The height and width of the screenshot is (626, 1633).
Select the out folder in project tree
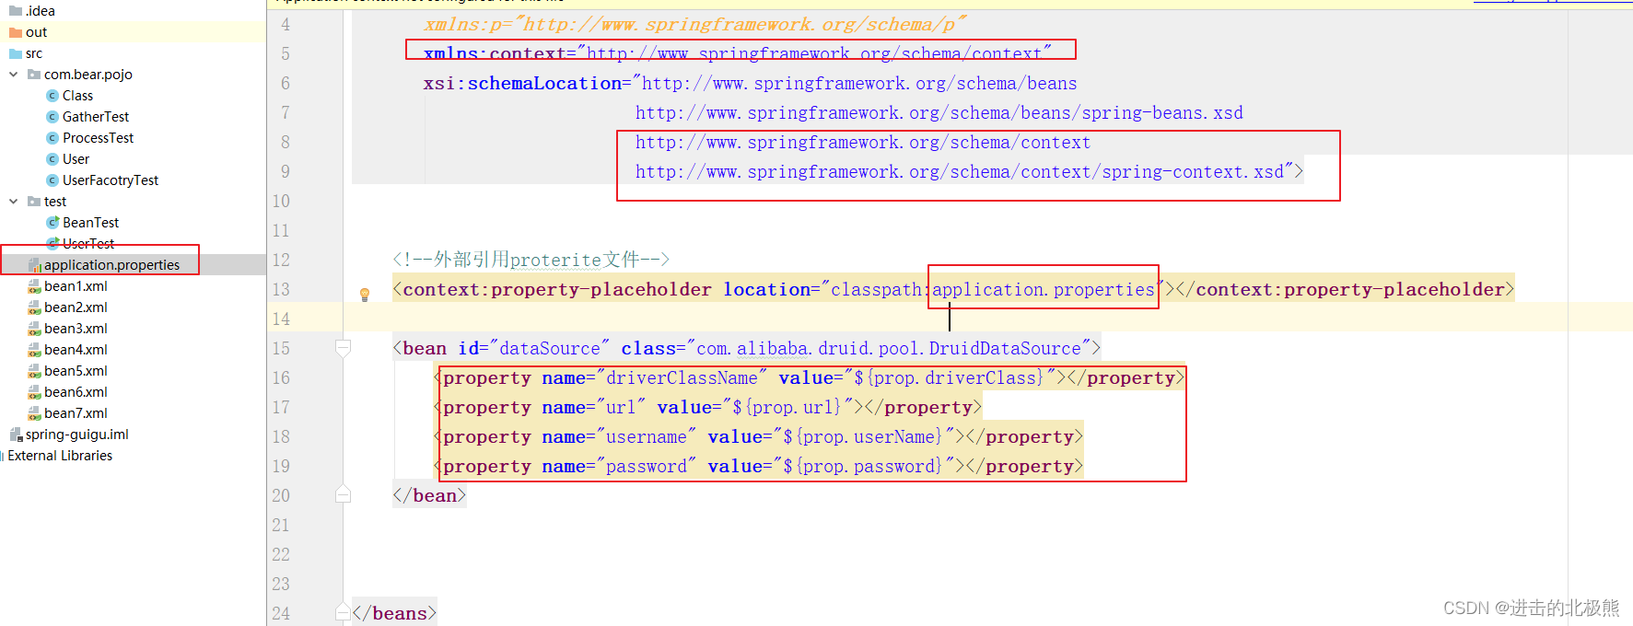click(x=36, y=32)
